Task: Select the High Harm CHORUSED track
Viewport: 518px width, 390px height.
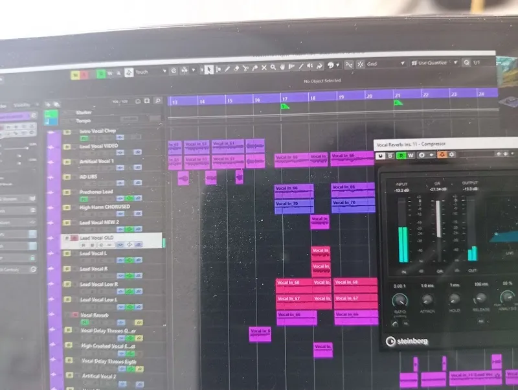Action: tap(105, 207)
